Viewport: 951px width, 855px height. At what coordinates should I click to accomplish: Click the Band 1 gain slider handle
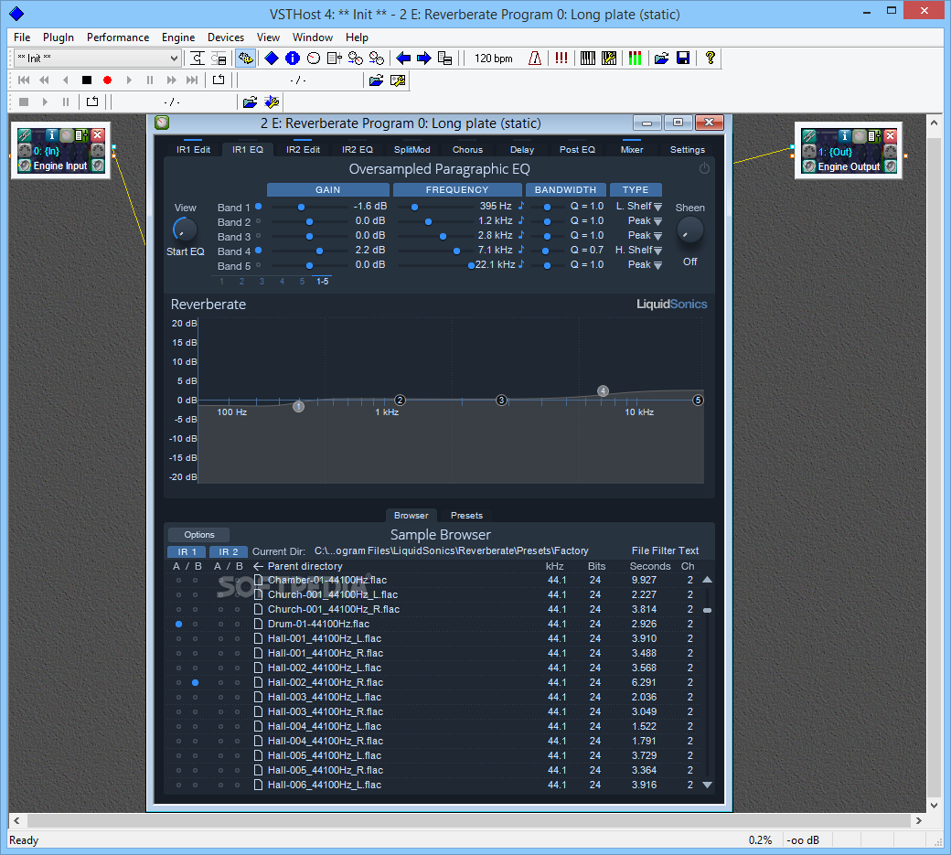coord(301,207)
